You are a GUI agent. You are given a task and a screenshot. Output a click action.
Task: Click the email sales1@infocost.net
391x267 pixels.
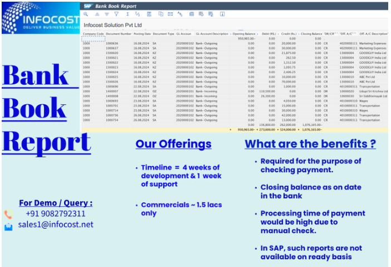click(x=56, y=224)
